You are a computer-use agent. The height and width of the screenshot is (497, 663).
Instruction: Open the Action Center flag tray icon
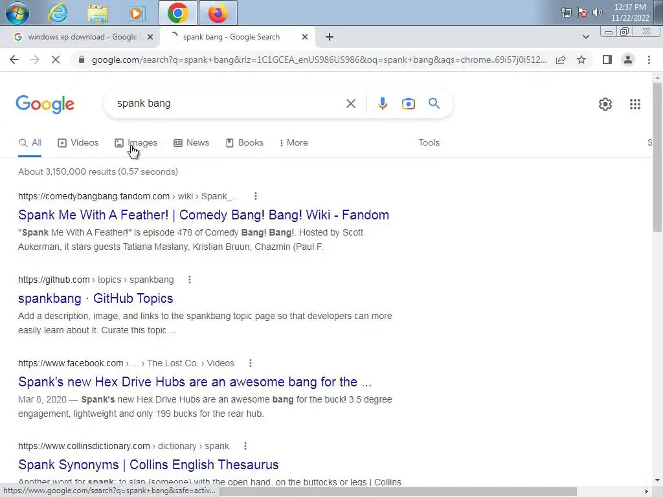coord(582,12)
